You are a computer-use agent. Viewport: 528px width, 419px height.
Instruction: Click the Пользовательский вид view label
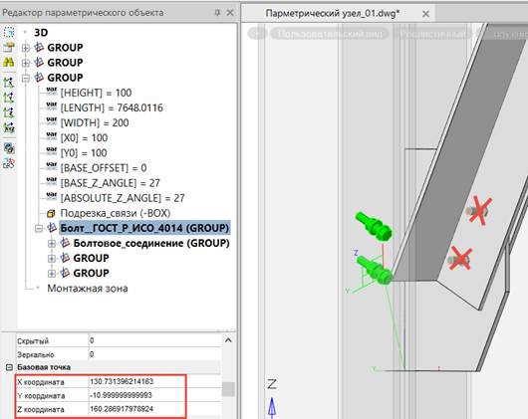pyautogui.click(x=330, y=34)
